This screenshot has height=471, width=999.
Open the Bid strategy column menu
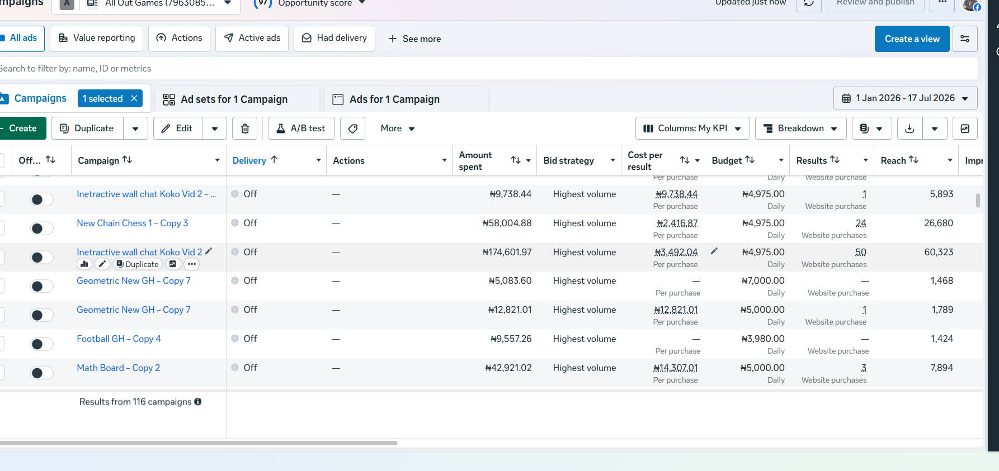pos(612,160)
